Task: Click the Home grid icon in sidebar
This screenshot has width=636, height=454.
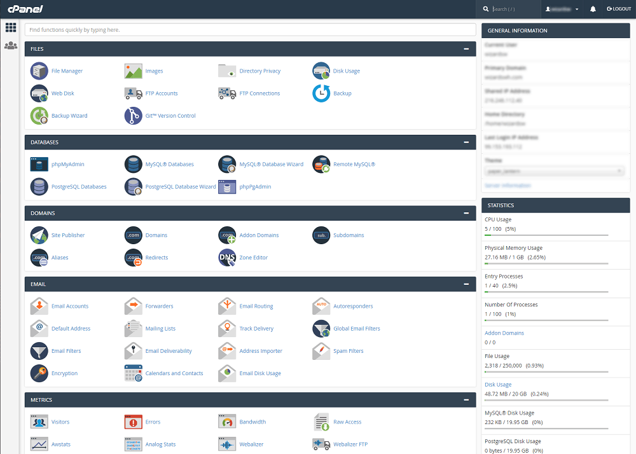Action: click(x=11, y=27)
